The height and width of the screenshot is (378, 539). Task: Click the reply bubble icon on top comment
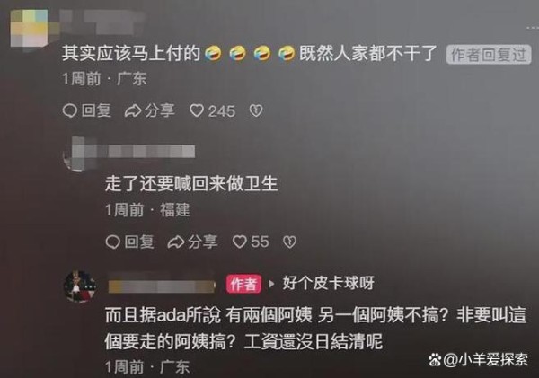[x=70, y=111]
